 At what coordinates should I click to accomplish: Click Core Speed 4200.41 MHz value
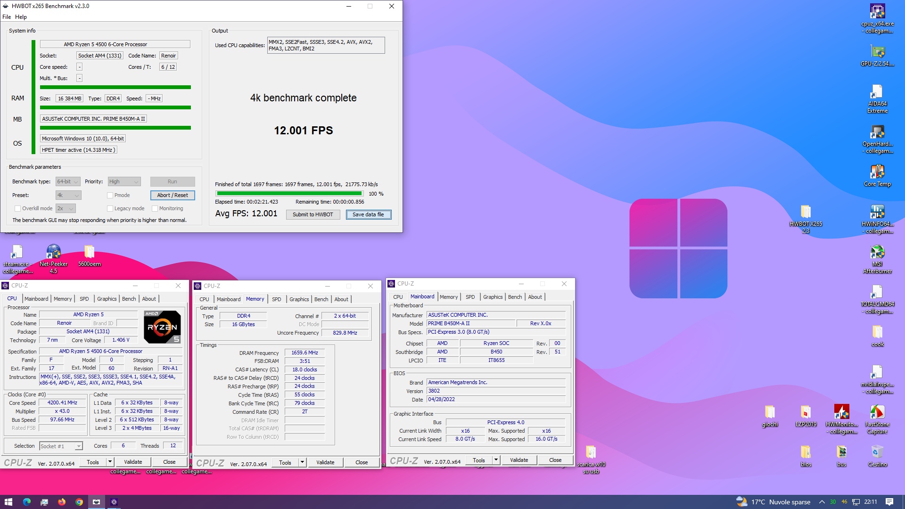pos(62,403)
